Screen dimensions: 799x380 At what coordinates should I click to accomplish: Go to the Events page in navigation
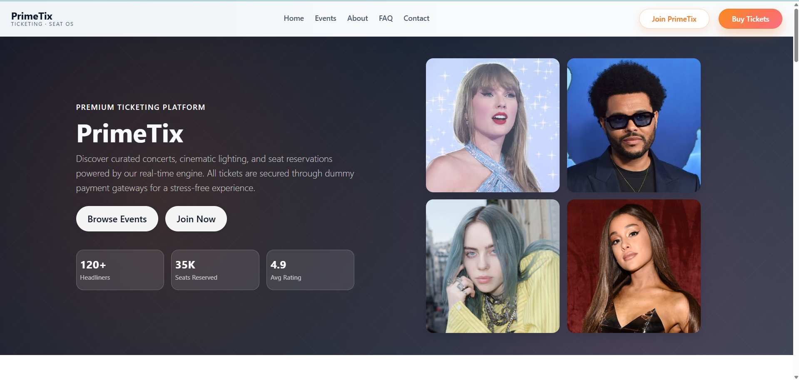tap(325, 18)
